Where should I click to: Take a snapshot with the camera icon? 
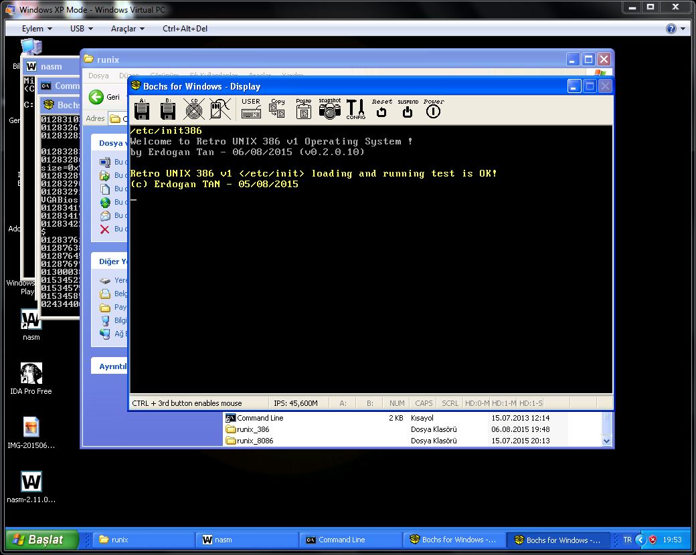[330, 109]
